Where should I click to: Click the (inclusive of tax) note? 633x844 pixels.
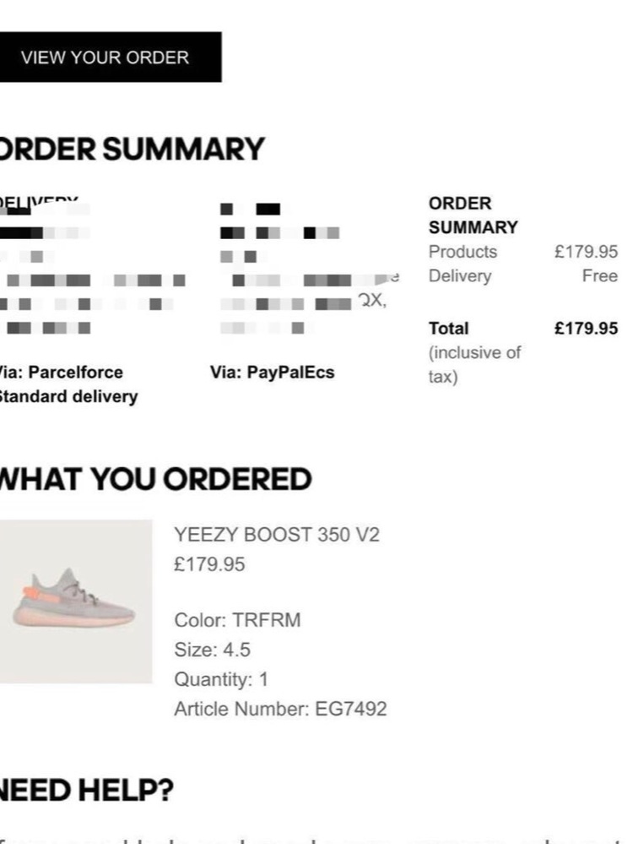point(475,364)
